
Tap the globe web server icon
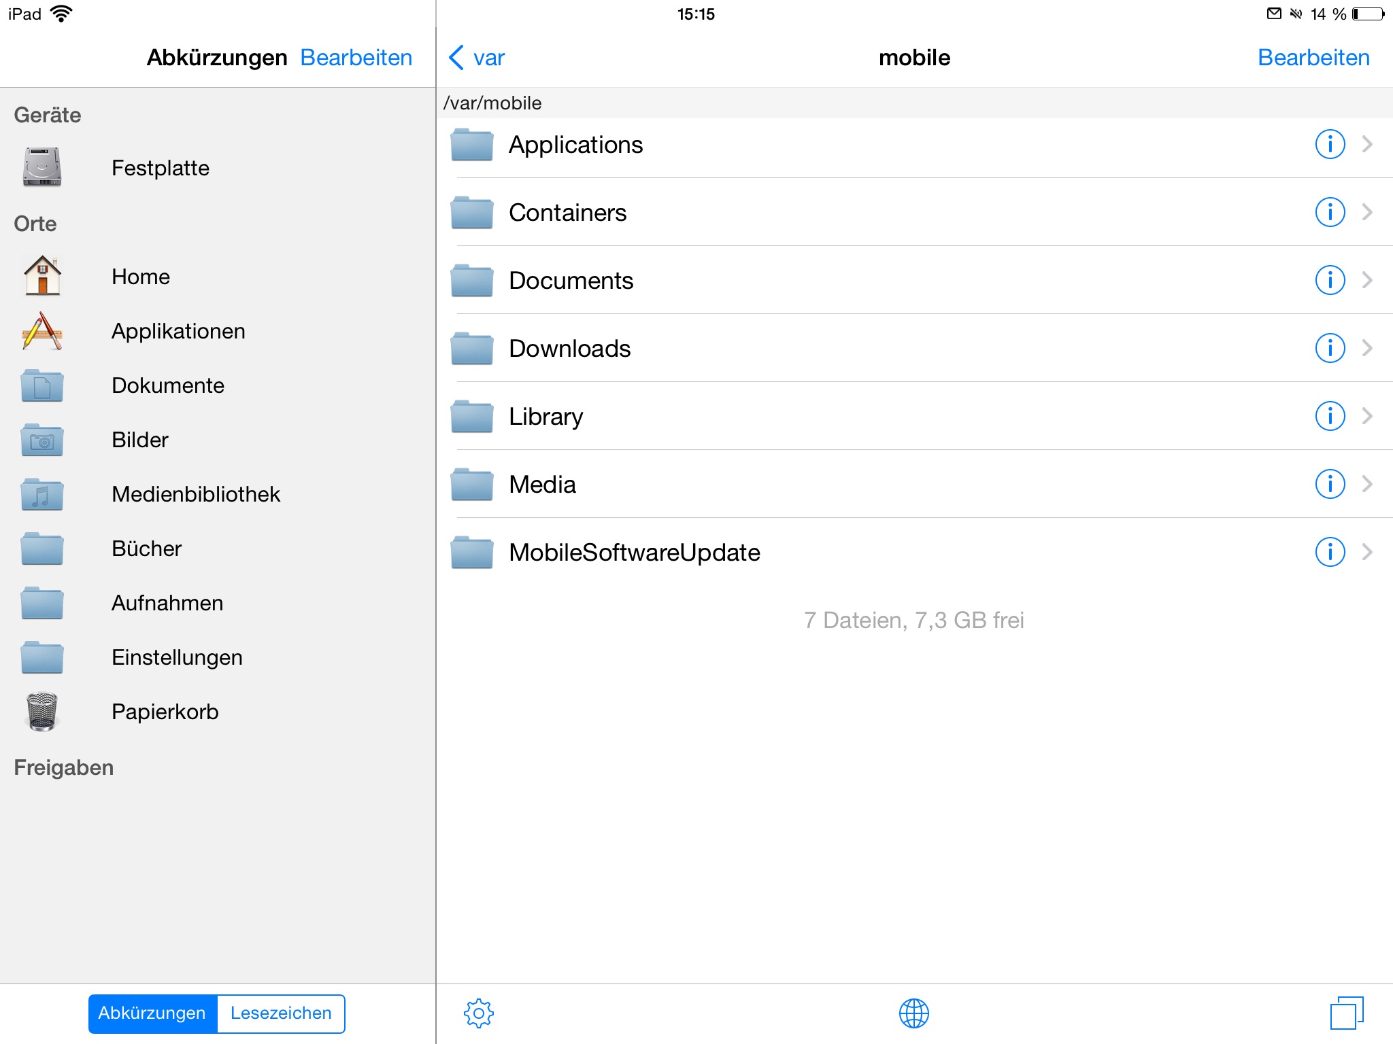(913, 1013)
